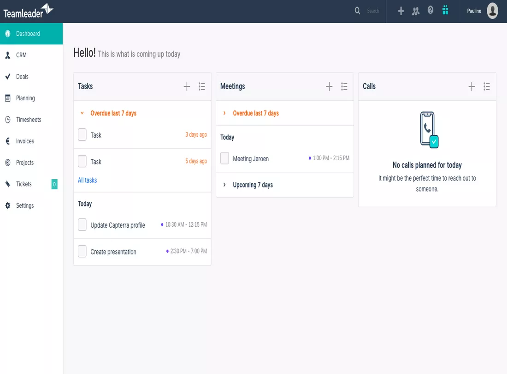Open the Tasks list view icon
Image resolution: width=507 pixels, height=374 pixels.
[x=202, y=86]
